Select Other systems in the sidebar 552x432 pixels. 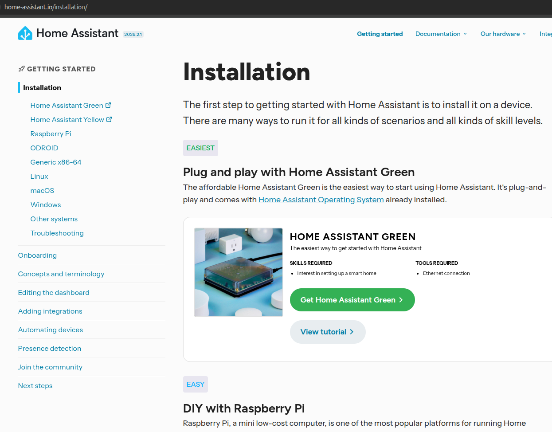pyautogui.click(x=54, y=219)
